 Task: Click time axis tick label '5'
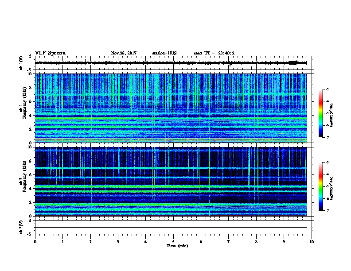click(173, 241)
